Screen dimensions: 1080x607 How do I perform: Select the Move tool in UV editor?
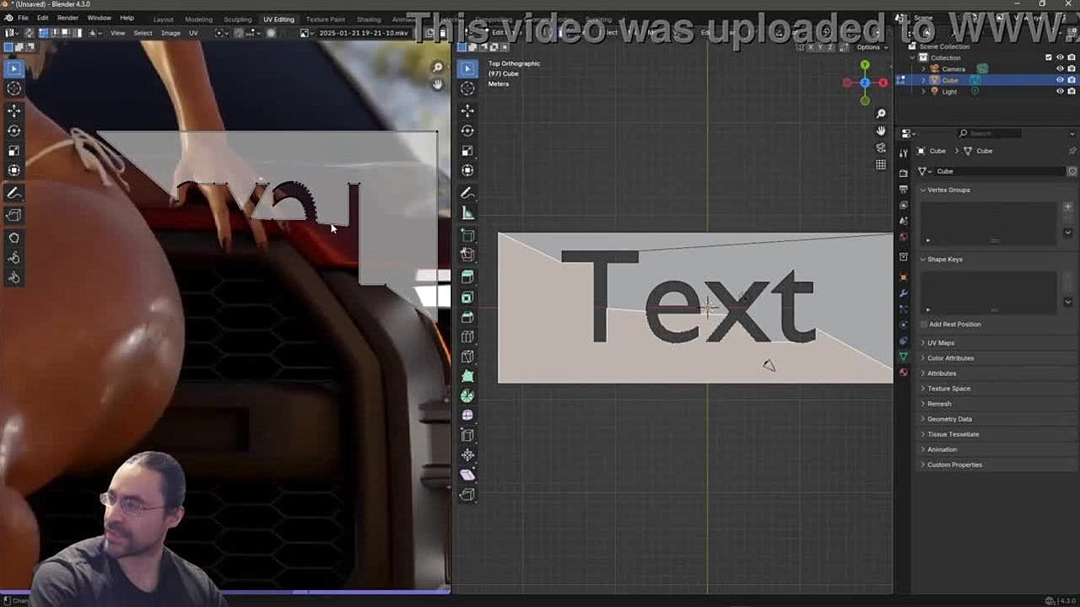(14, 110)
